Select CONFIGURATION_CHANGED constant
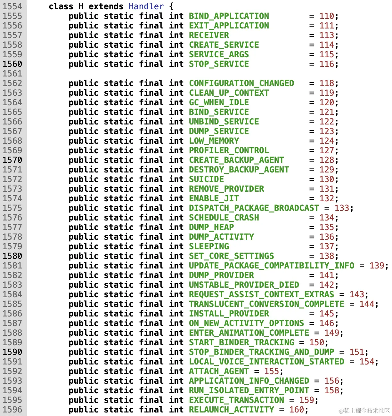 click(x=241, y=83)
